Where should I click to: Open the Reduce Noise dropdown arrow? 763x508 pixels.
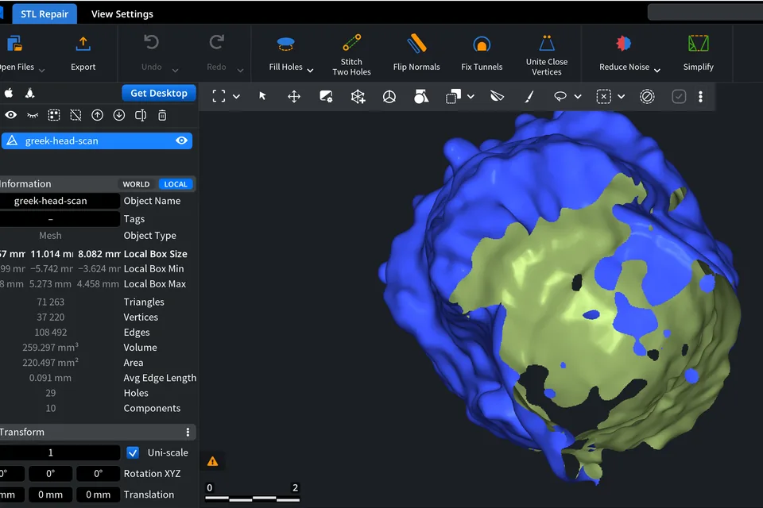(657, 70)
